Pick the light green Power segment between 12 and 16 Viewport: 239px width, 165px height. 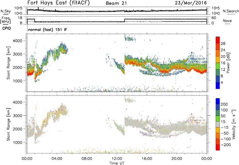[x=218, y=66]
